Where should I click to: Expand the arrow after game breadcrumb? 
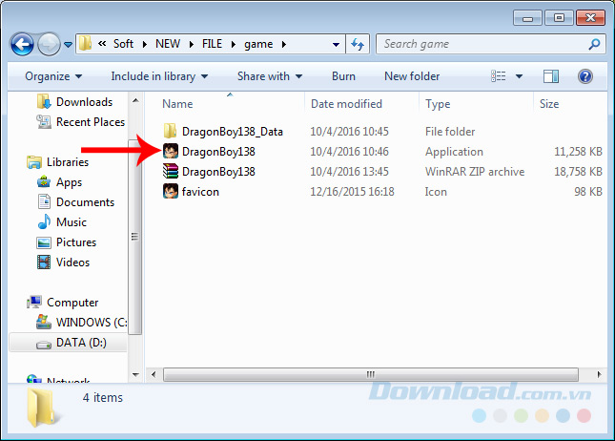click(x=284, y=44)
